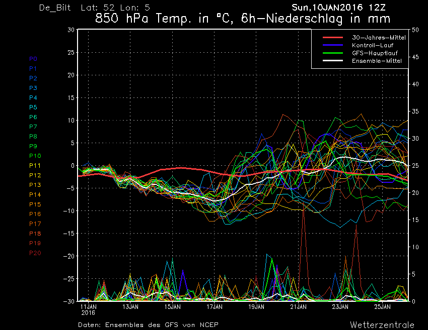Click the -15 value on temperature axis
This screenshot has height=330, width=428.
pos(69,234)
